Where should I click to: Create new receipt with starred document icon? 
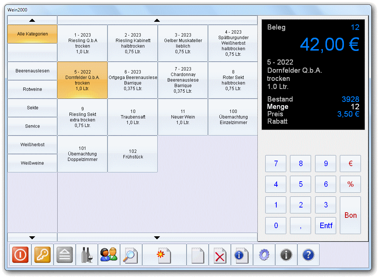pyautogui.click(x=164, y=255)
